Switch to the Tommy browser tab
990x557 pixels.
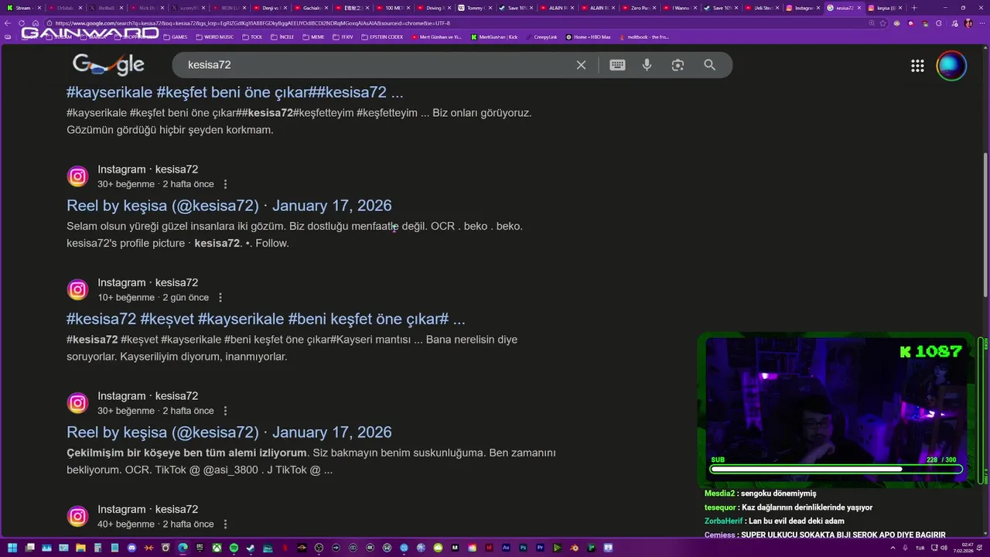point(475,8)
